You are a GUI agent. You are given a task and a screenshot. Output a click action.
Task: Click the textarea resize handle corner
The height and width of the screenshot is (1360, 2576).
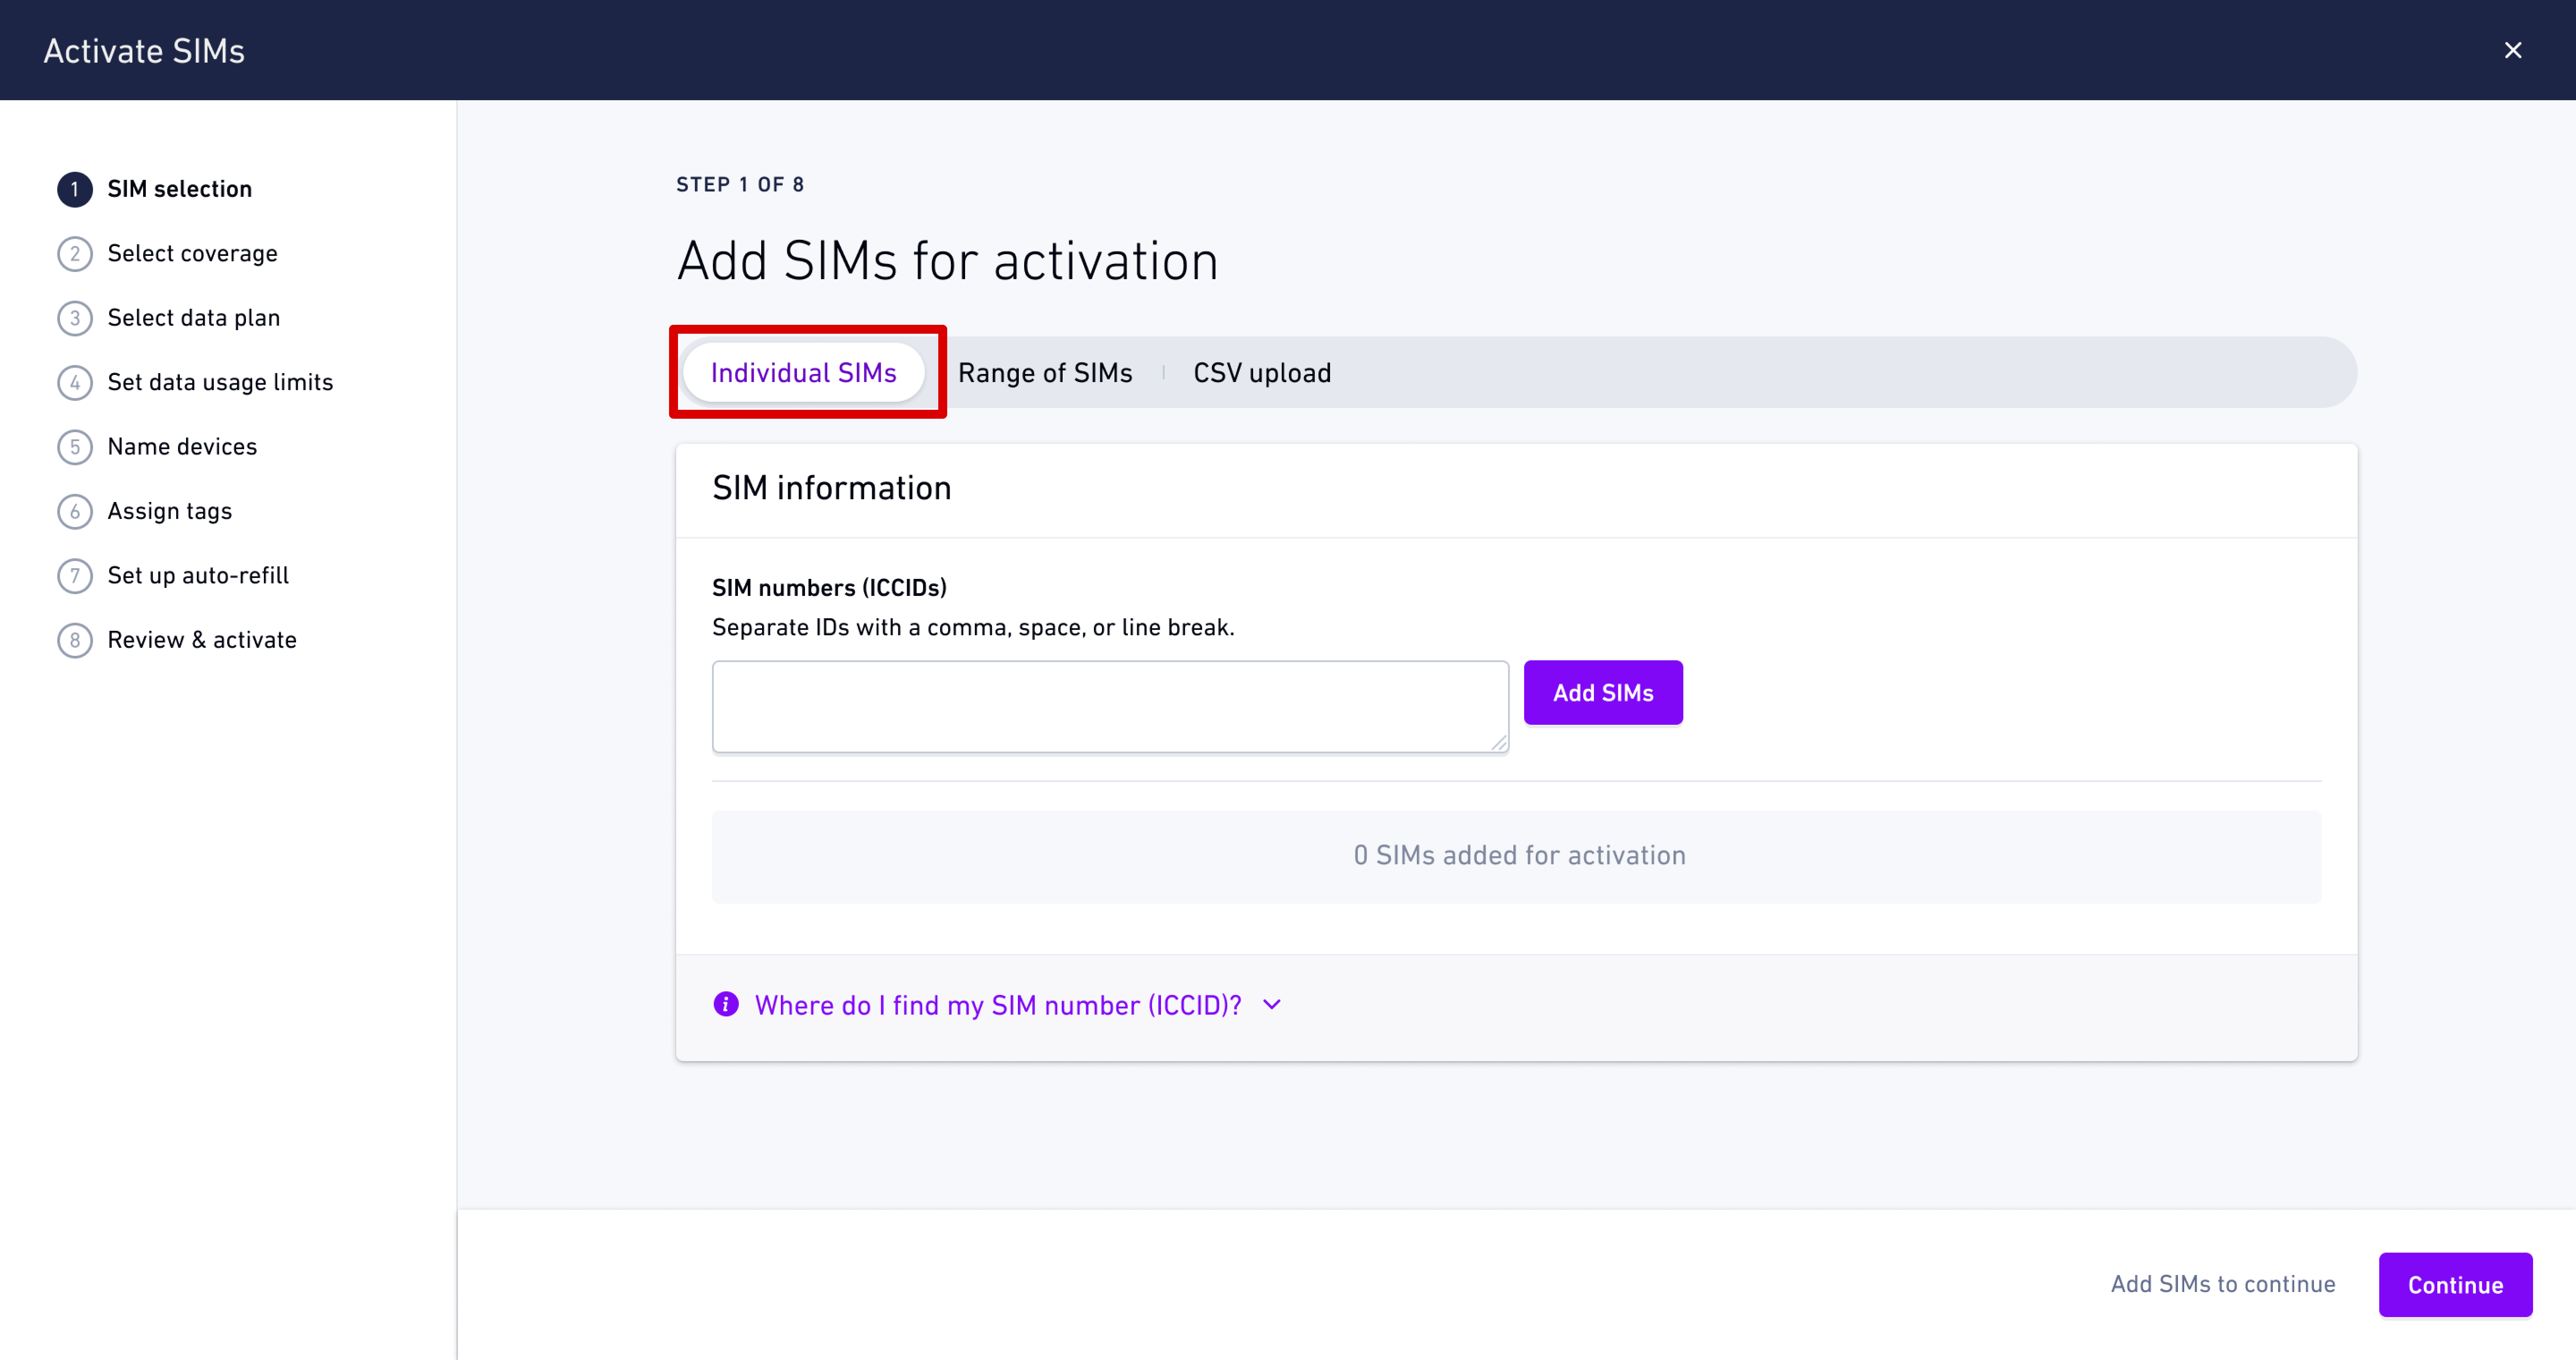click(1498, 742)
